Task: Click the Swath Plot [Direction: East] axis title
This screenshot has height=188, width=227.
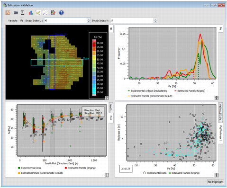Action: pyautogui.click(x=62, y=163)
